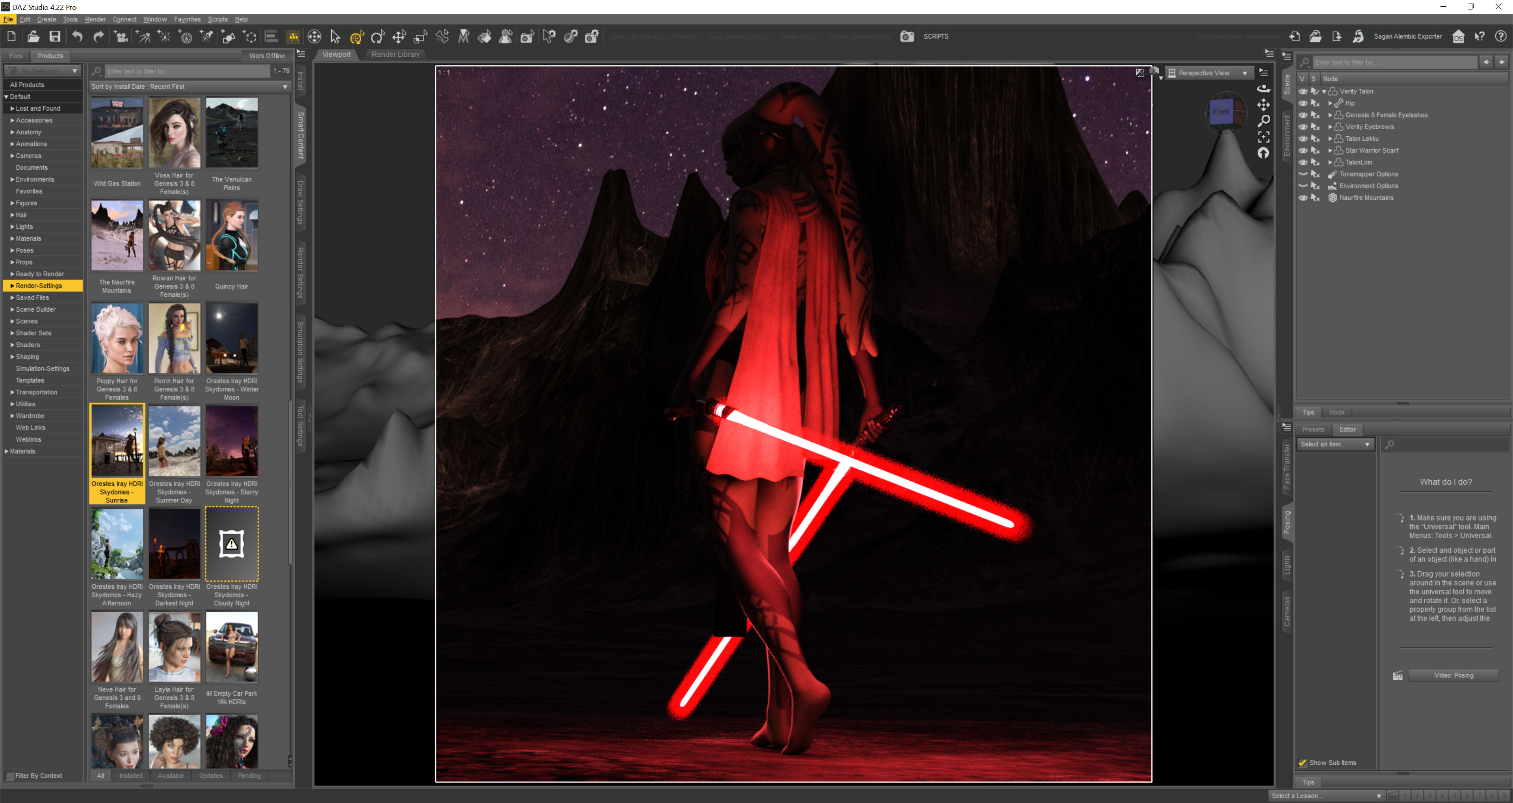Viewport: 1513px width, 803px height.
Task: Open the Perspective View camera dropdown
Action: pyautogui.click(x=1209, y=73)
